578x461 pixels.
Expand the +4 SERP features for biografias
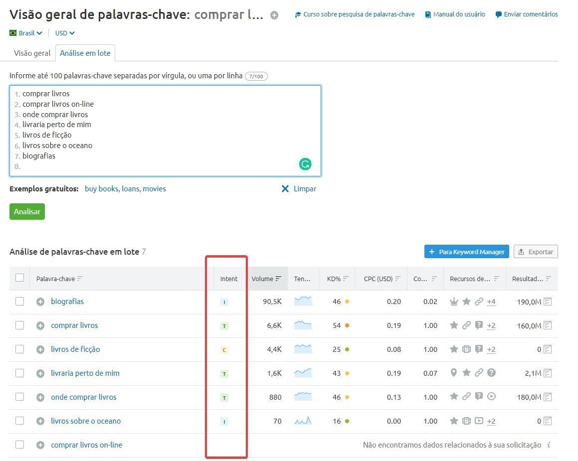tap(491, 302)
